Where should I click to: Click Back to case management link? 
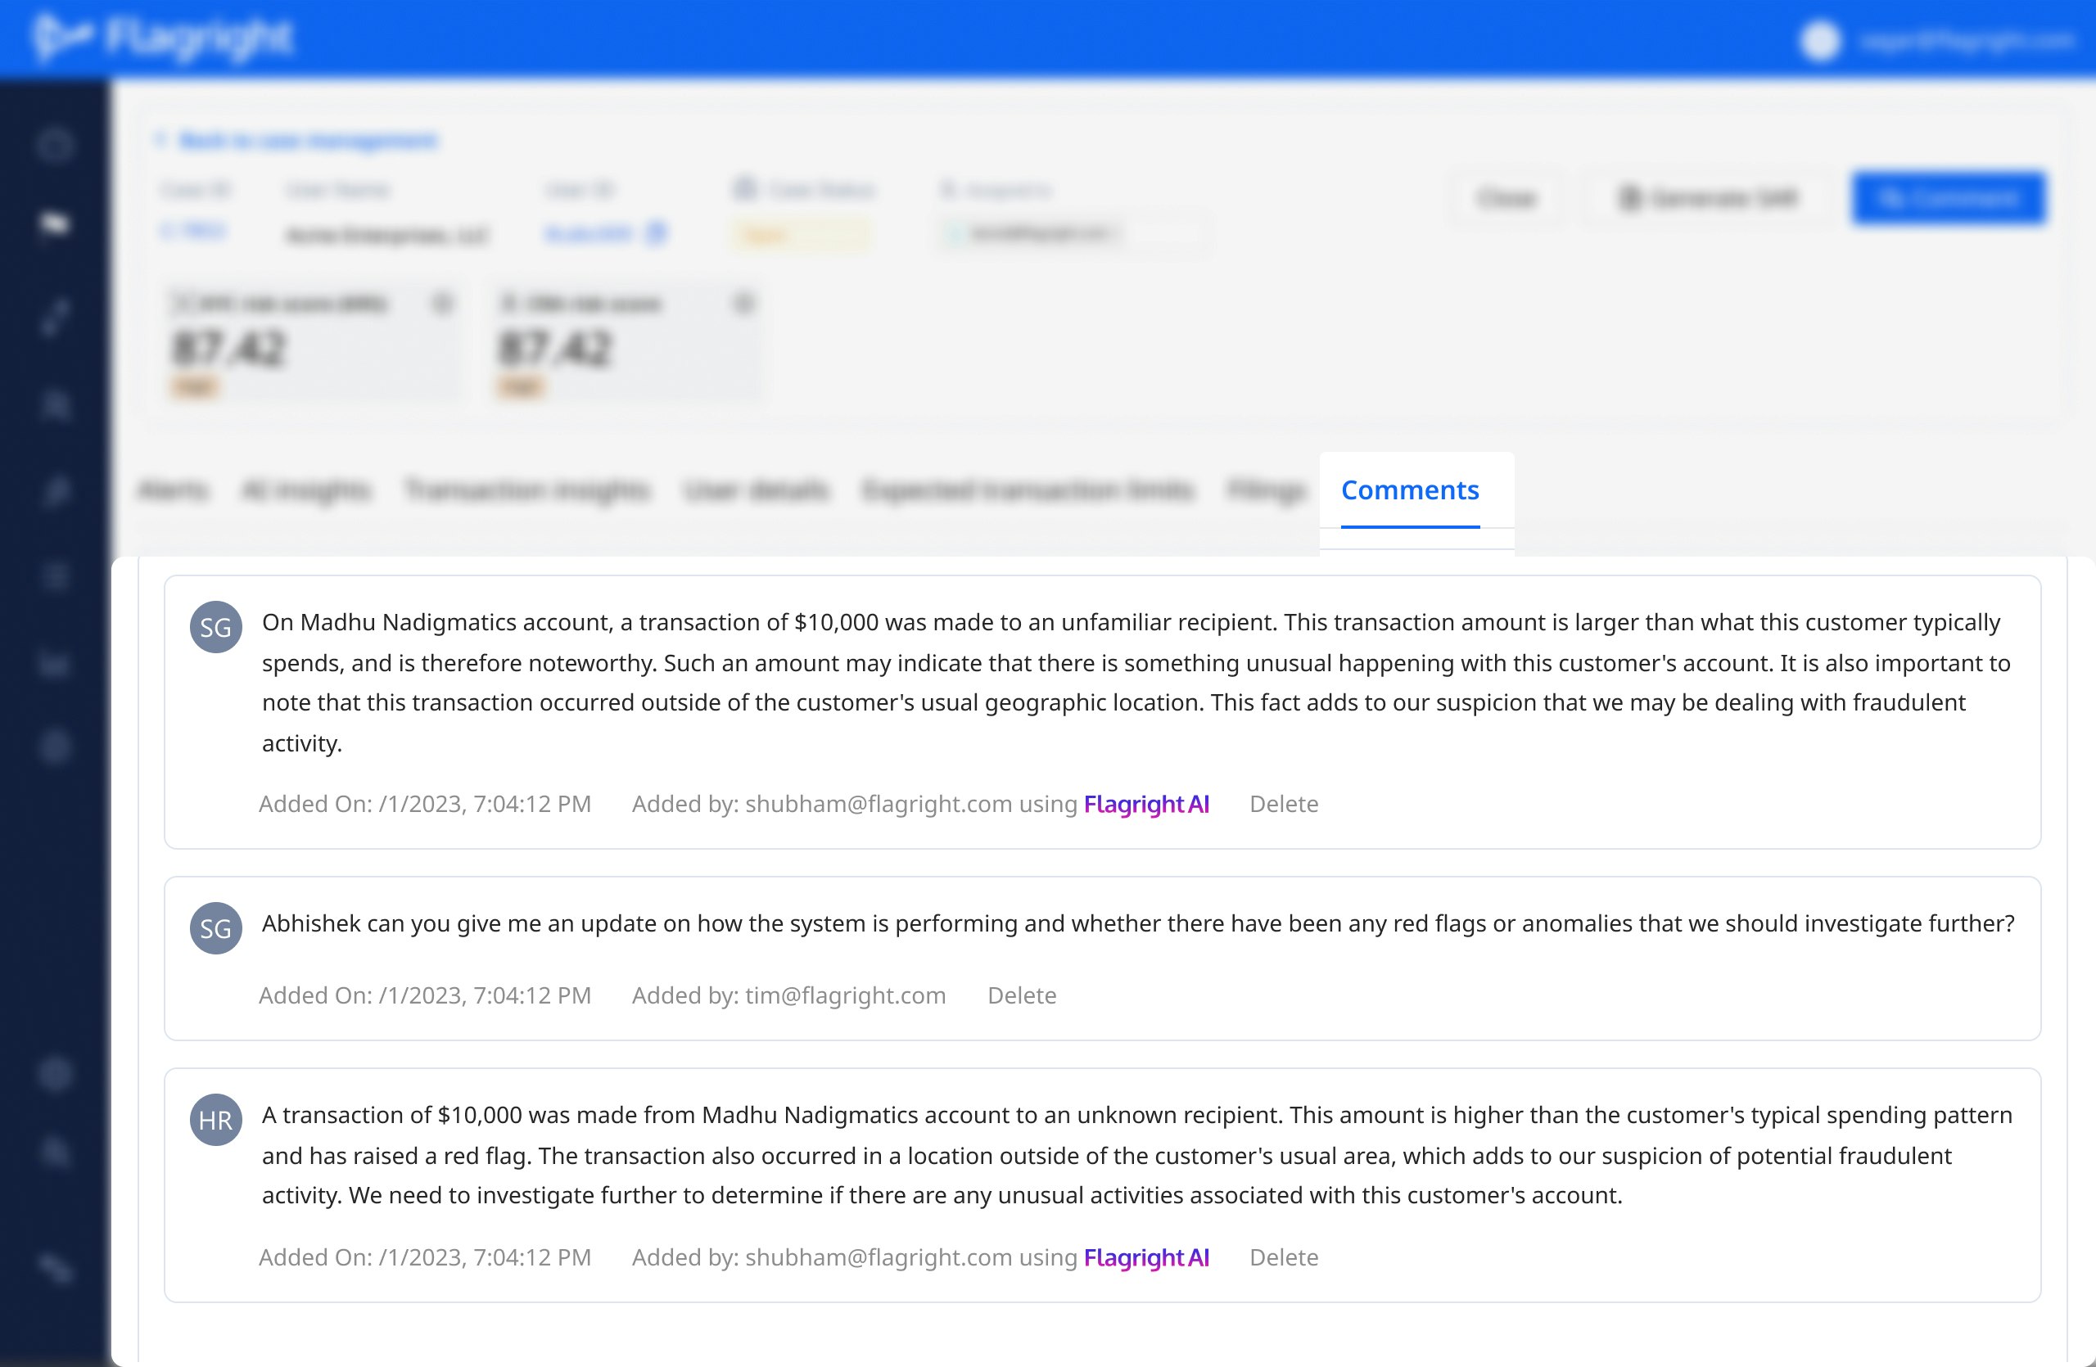click(x=307, y=141)
